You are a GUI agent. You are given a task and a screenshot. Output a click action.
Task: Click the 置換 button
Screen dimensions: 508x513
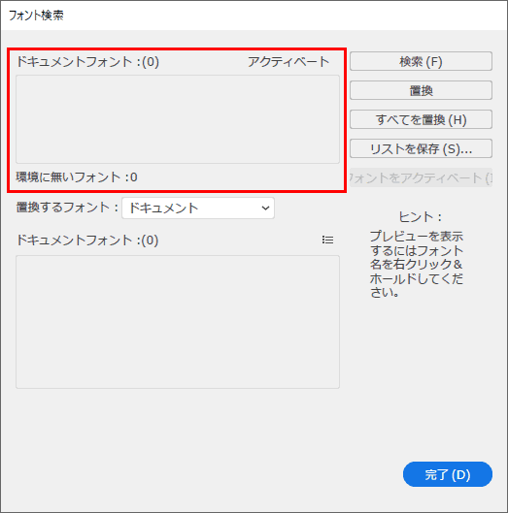(x=421, y=90)
